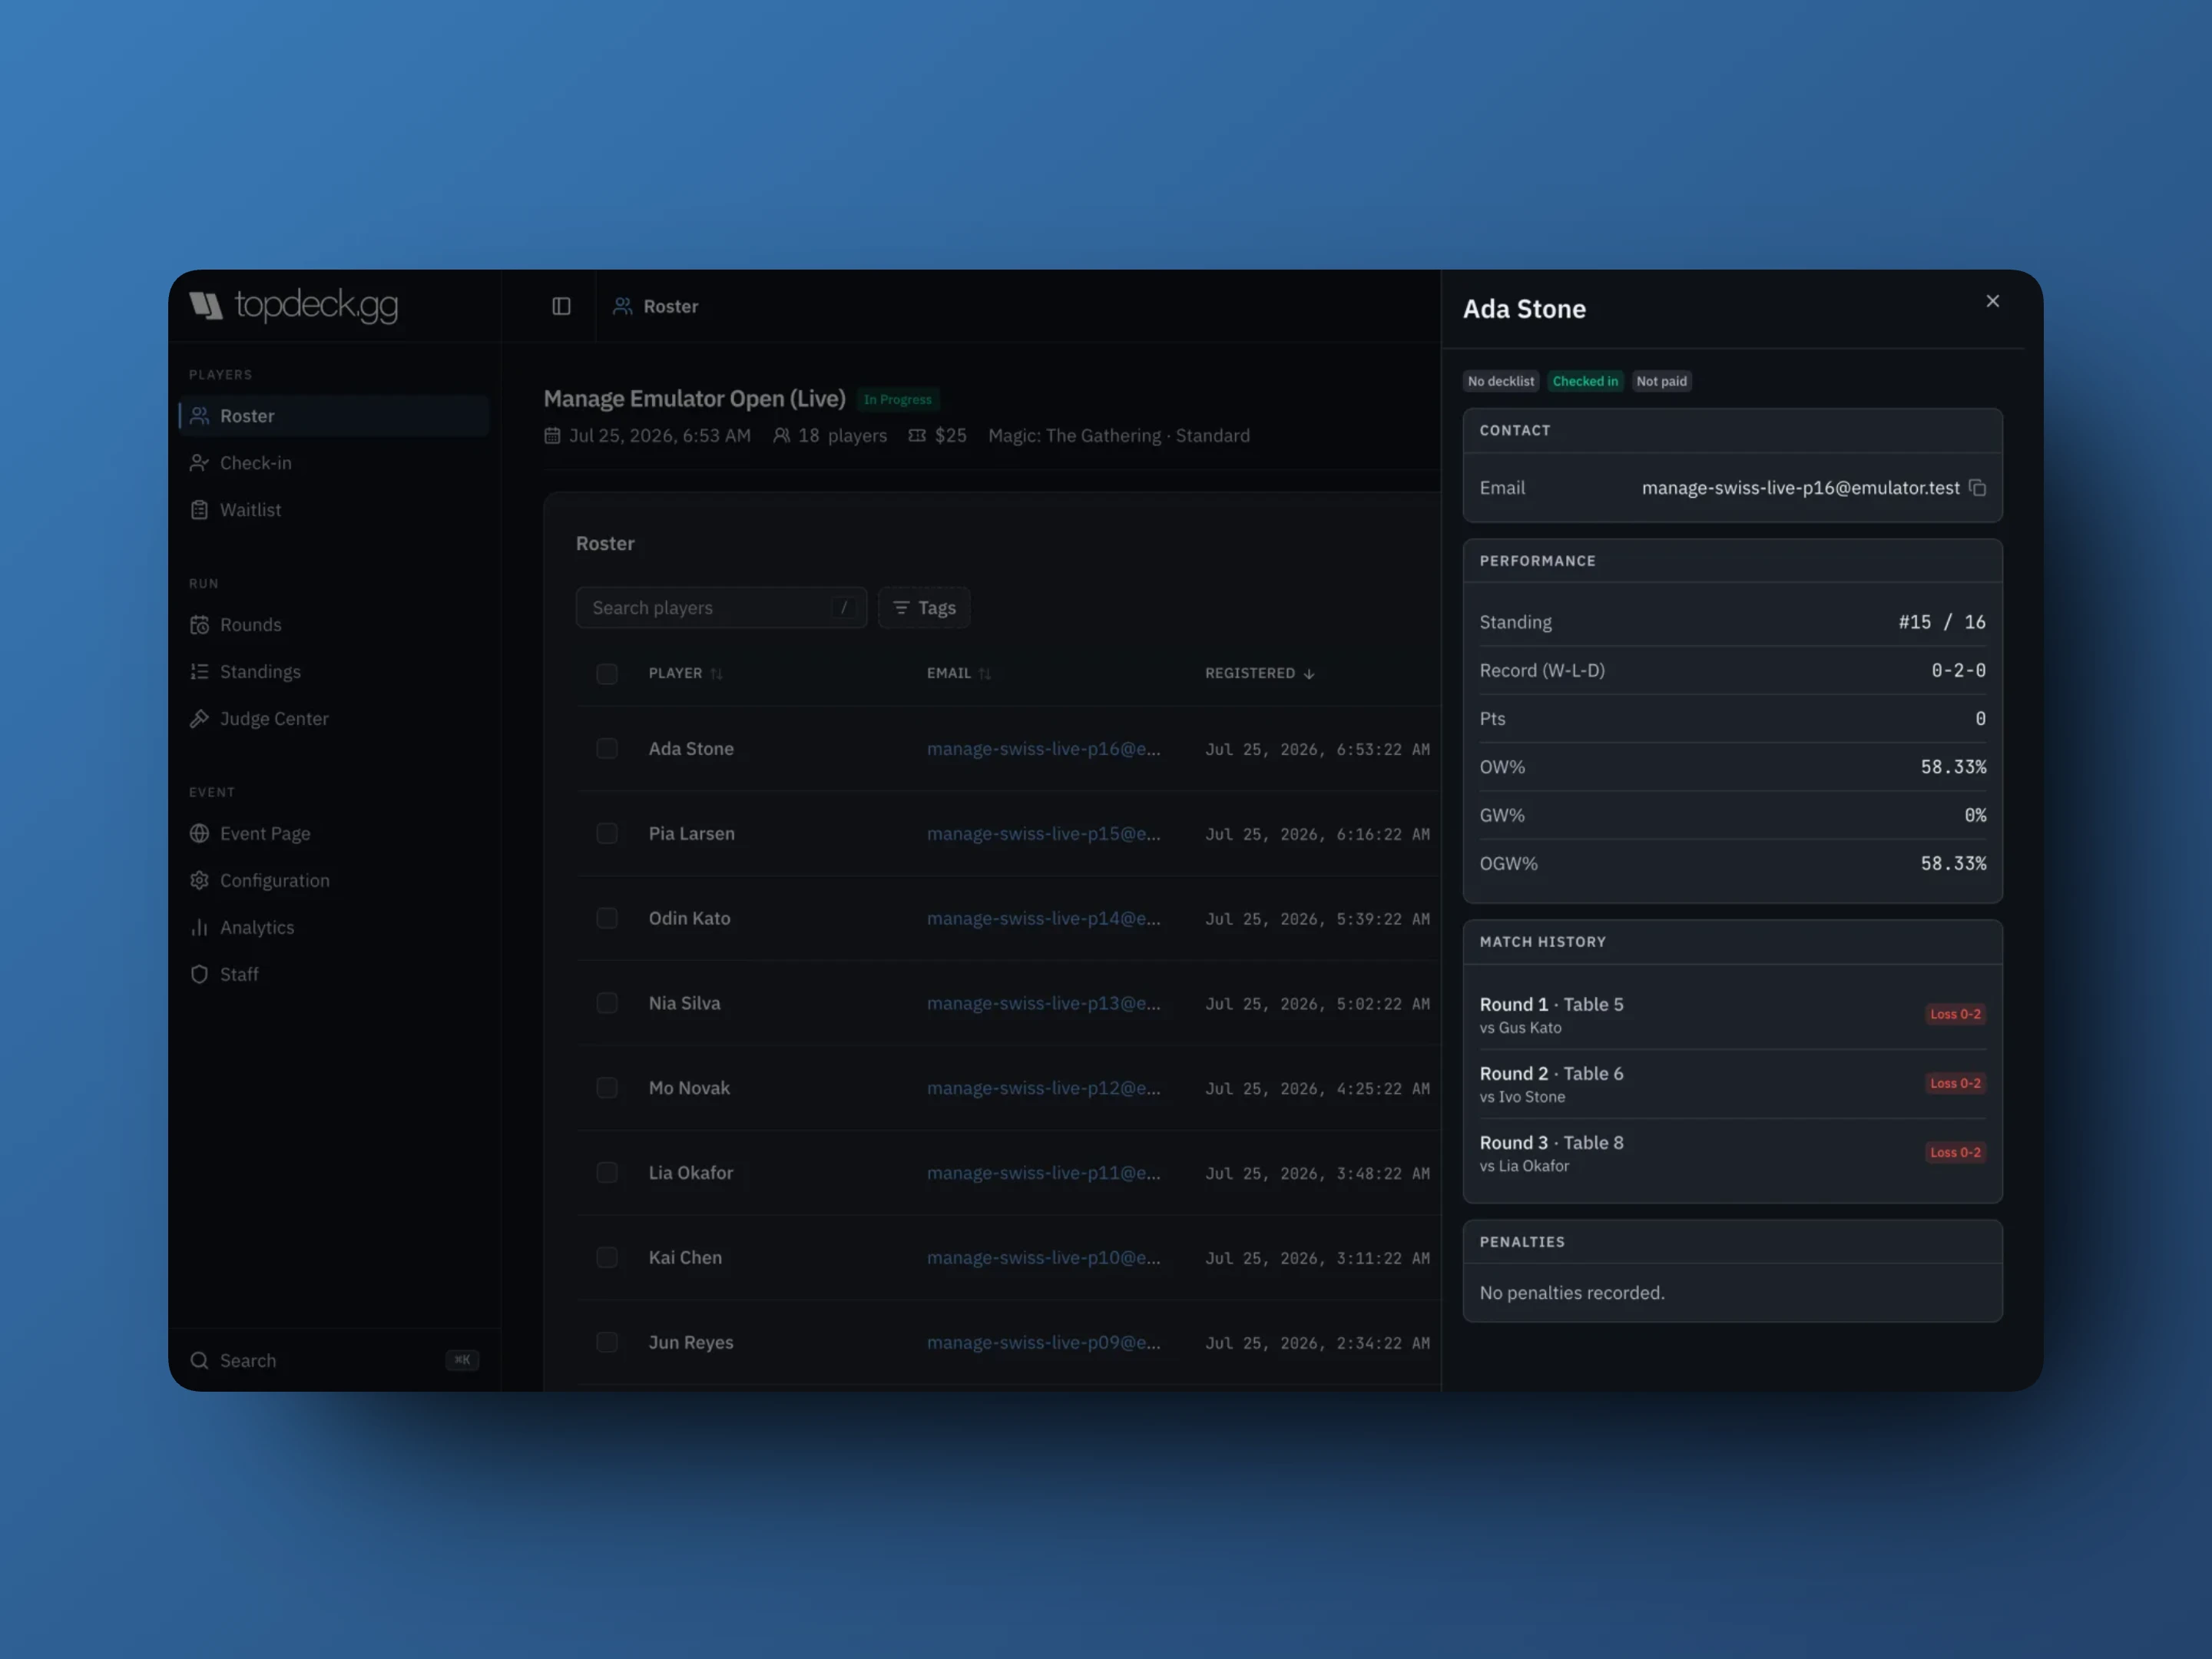The height and width of the screenshot is (1659, 2212).
Task: Open Round 3 · Table 8 match
Action: (x=1732, y=1153)
